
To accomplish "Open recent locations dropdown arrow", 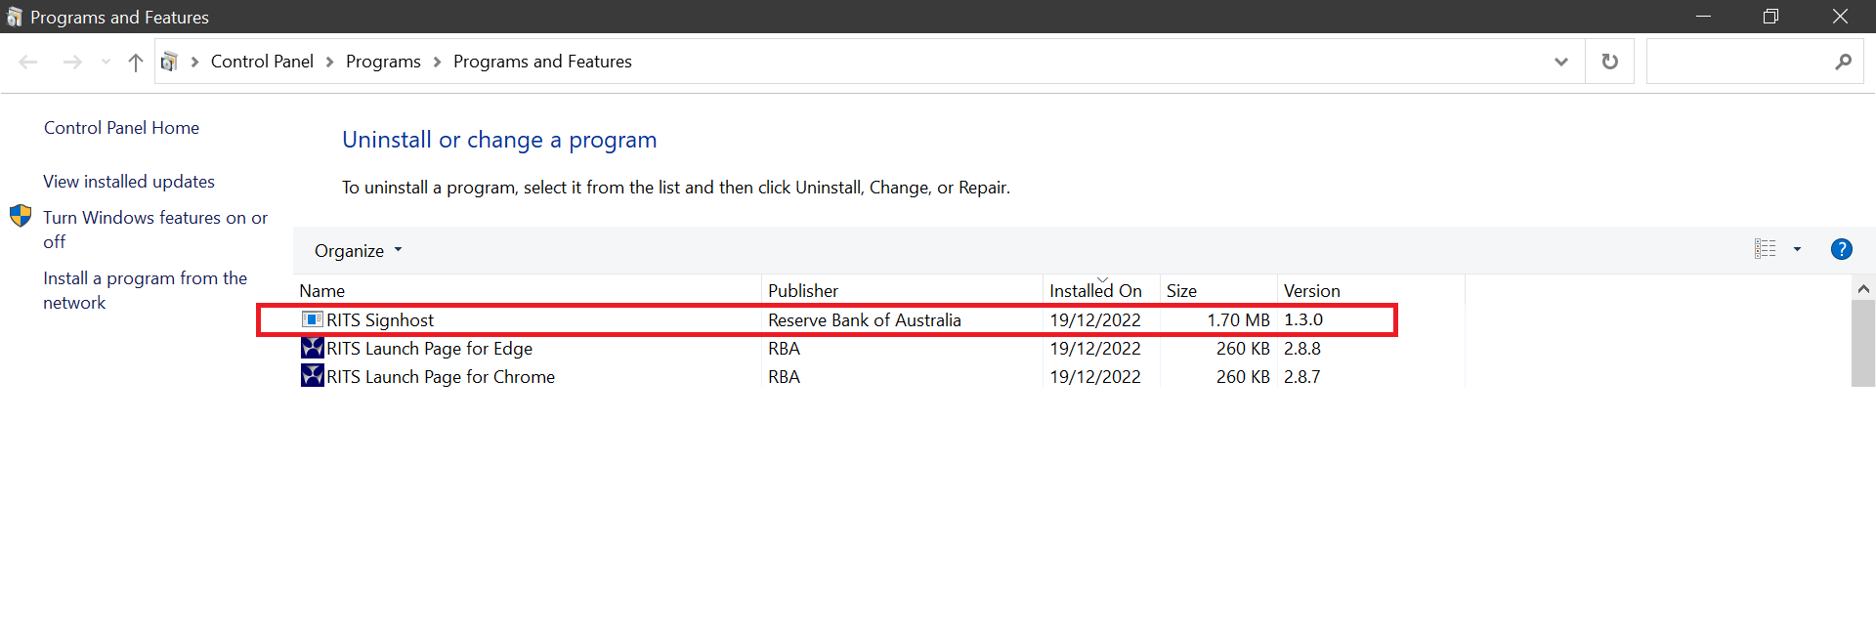I will [106, 62].
